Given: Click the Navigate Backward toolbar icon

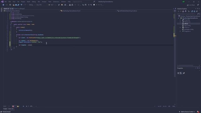Looking at the screenshot, I should point(3,5).
